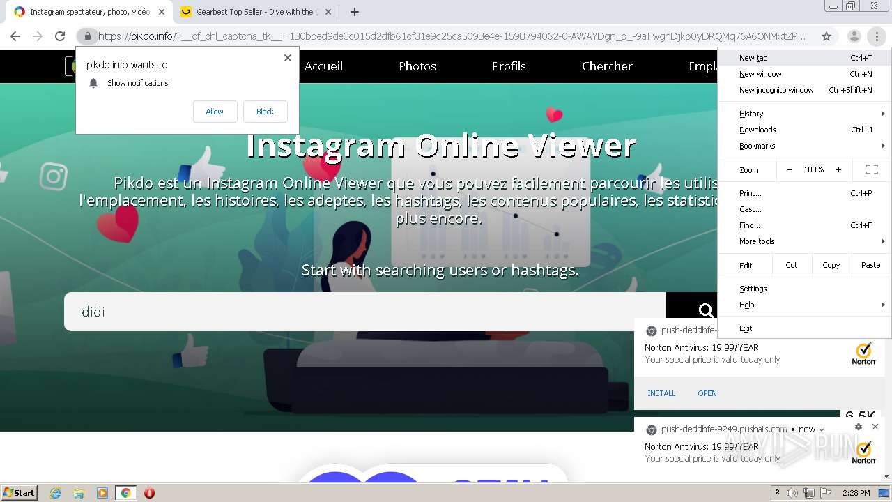The image size is (892, 502).
Task: Close the Gearbest Top Seller tab
Action: click(328, 12)
